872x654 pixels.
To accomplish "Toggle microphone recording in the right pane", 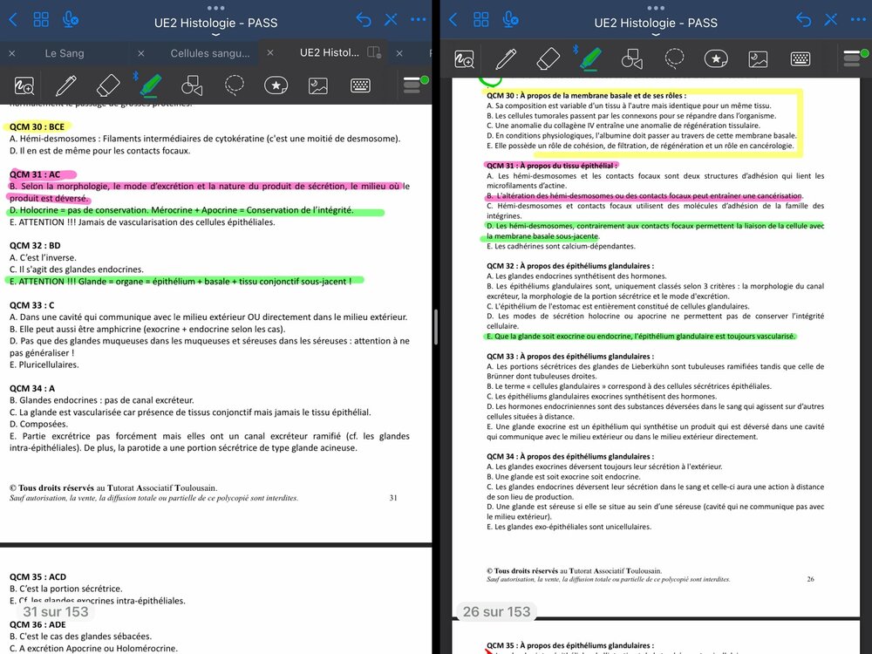I will click(510, 19).
